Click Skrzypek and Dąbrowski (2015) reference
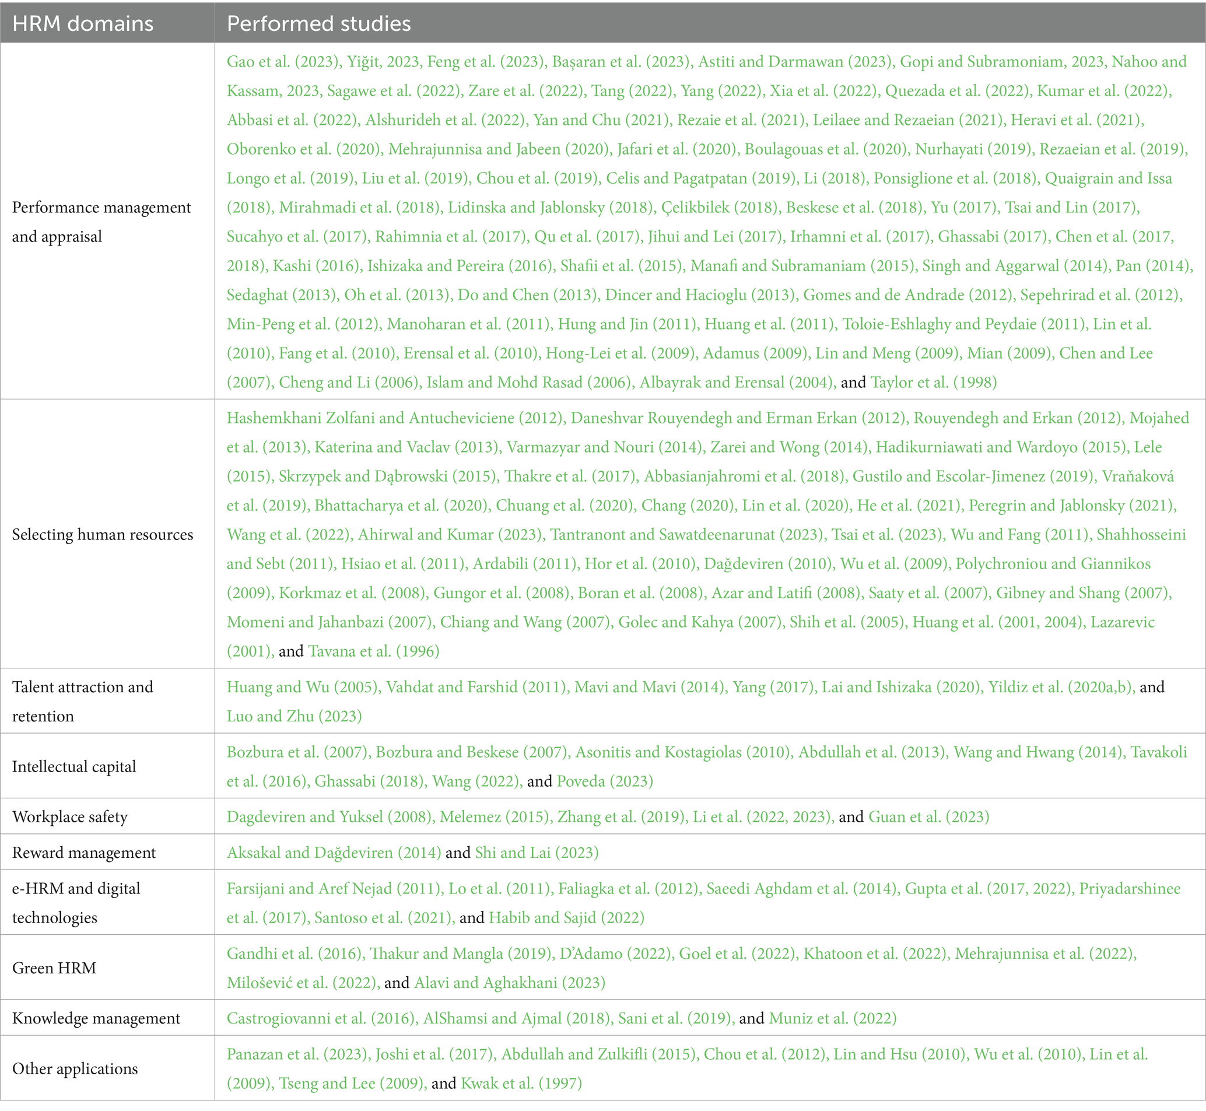Viewport: 1206px width, 1111px height. pos(388,476)
